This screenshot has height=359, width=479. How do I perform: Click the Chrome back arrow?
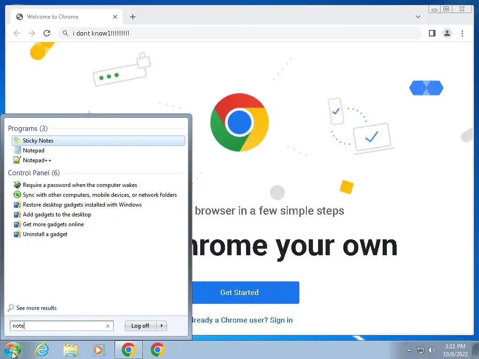pyautogui.click(x=17, y=33)
